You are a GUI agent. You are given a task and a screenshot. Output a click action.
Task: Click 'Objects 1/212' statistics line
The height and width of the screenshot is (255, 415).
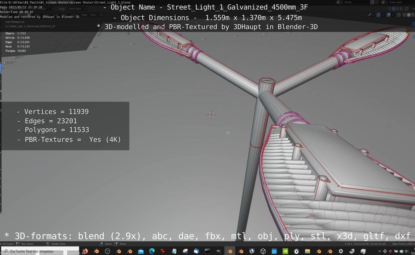16,33
